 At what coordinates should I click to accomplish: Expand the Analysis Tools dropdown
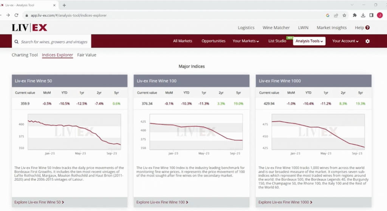coord(309,41)
